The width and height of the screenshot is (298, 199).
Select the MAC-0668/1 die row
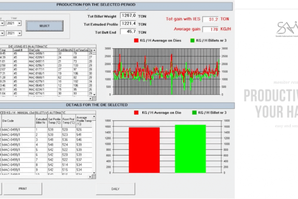[x=46, y=77]
